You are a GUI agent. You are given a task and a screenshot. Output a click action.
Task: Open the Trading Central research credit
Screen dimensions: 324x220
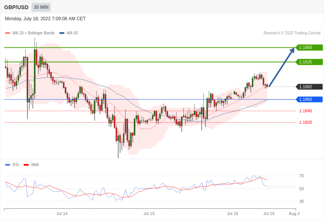(292, 33)
